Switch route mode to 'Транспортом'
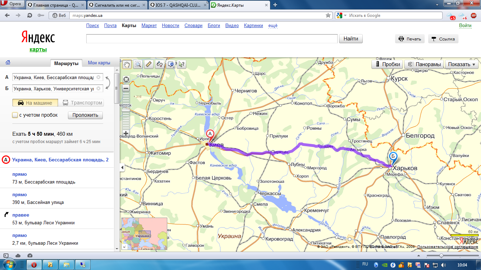The width and height of the screenshot is (481, 270). pos(82,103)
